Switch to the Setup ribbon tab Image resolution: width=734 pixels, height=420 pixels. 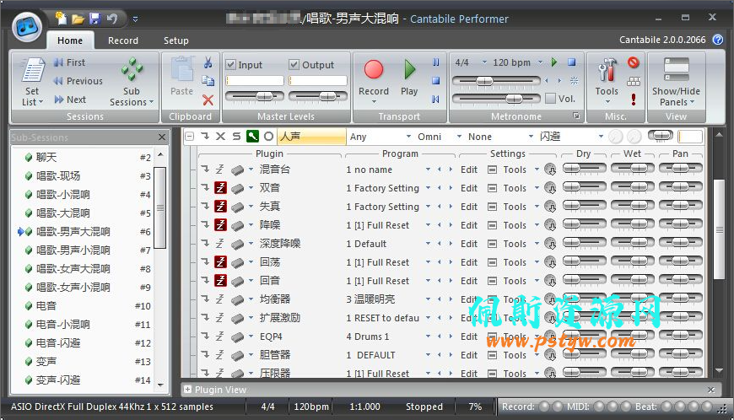point(176,40)
